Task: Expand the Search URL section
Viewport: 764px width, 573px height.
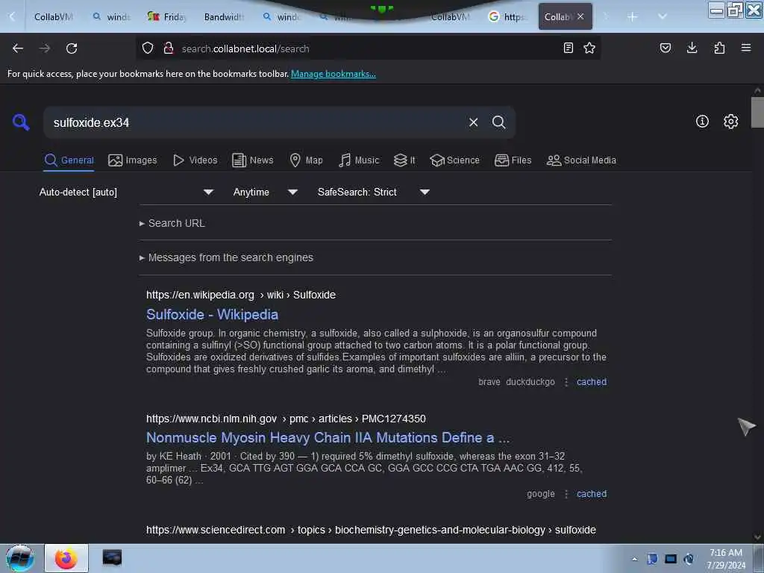Action: click(x=172, y=223)
